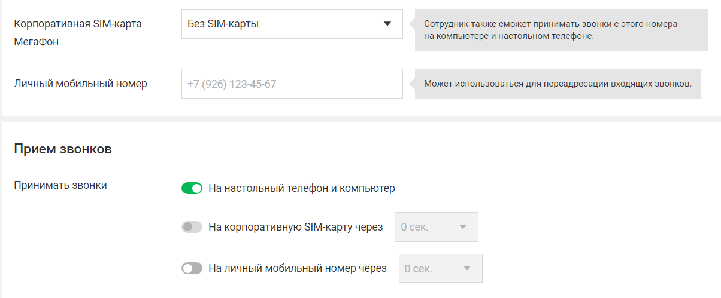721x298 pixels.
Task: Toggle the corporate SIM-карта call switch
Action: coord(192,227)
